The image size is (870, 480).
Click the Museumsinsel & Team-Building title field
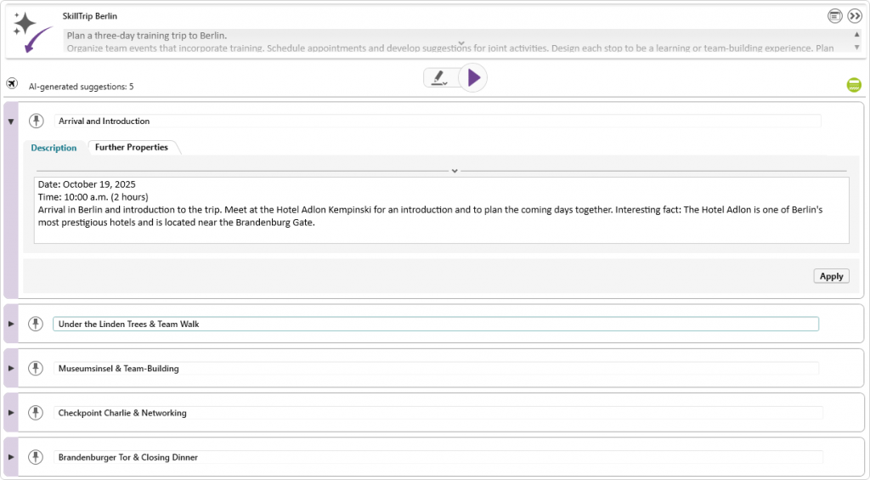point(438,369)
